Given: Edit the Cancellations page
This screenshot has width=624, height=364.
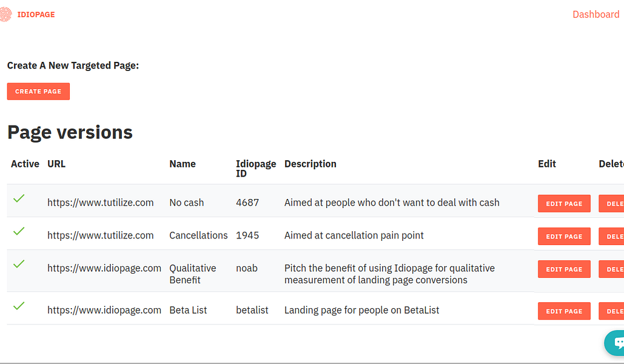Looking at the screenshot, I should (564, 236).
